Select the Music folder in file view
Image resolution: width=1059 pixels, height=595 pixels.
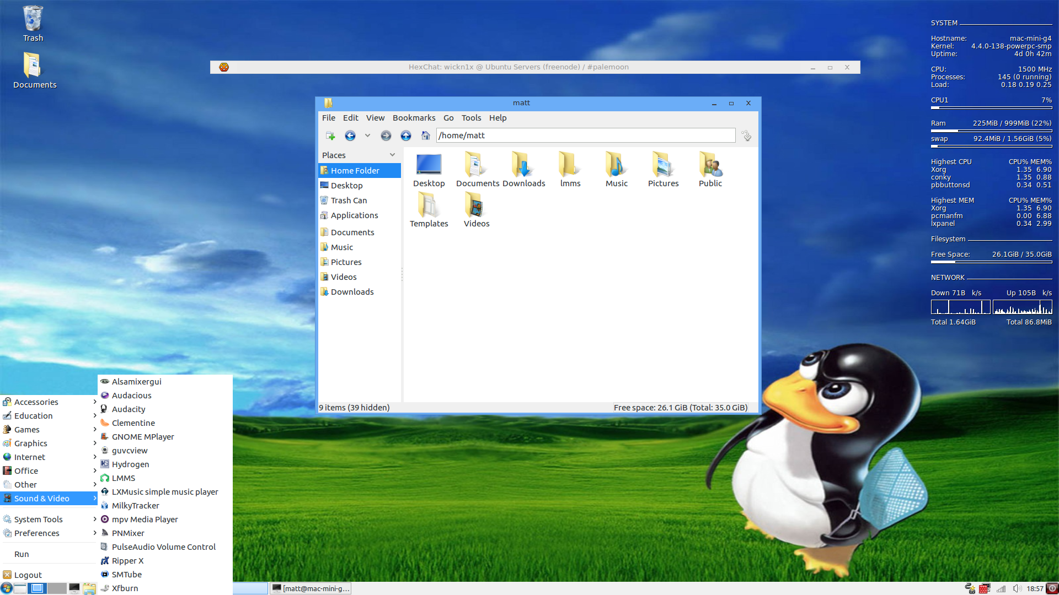pyautogui.click(x=617, y=170)
